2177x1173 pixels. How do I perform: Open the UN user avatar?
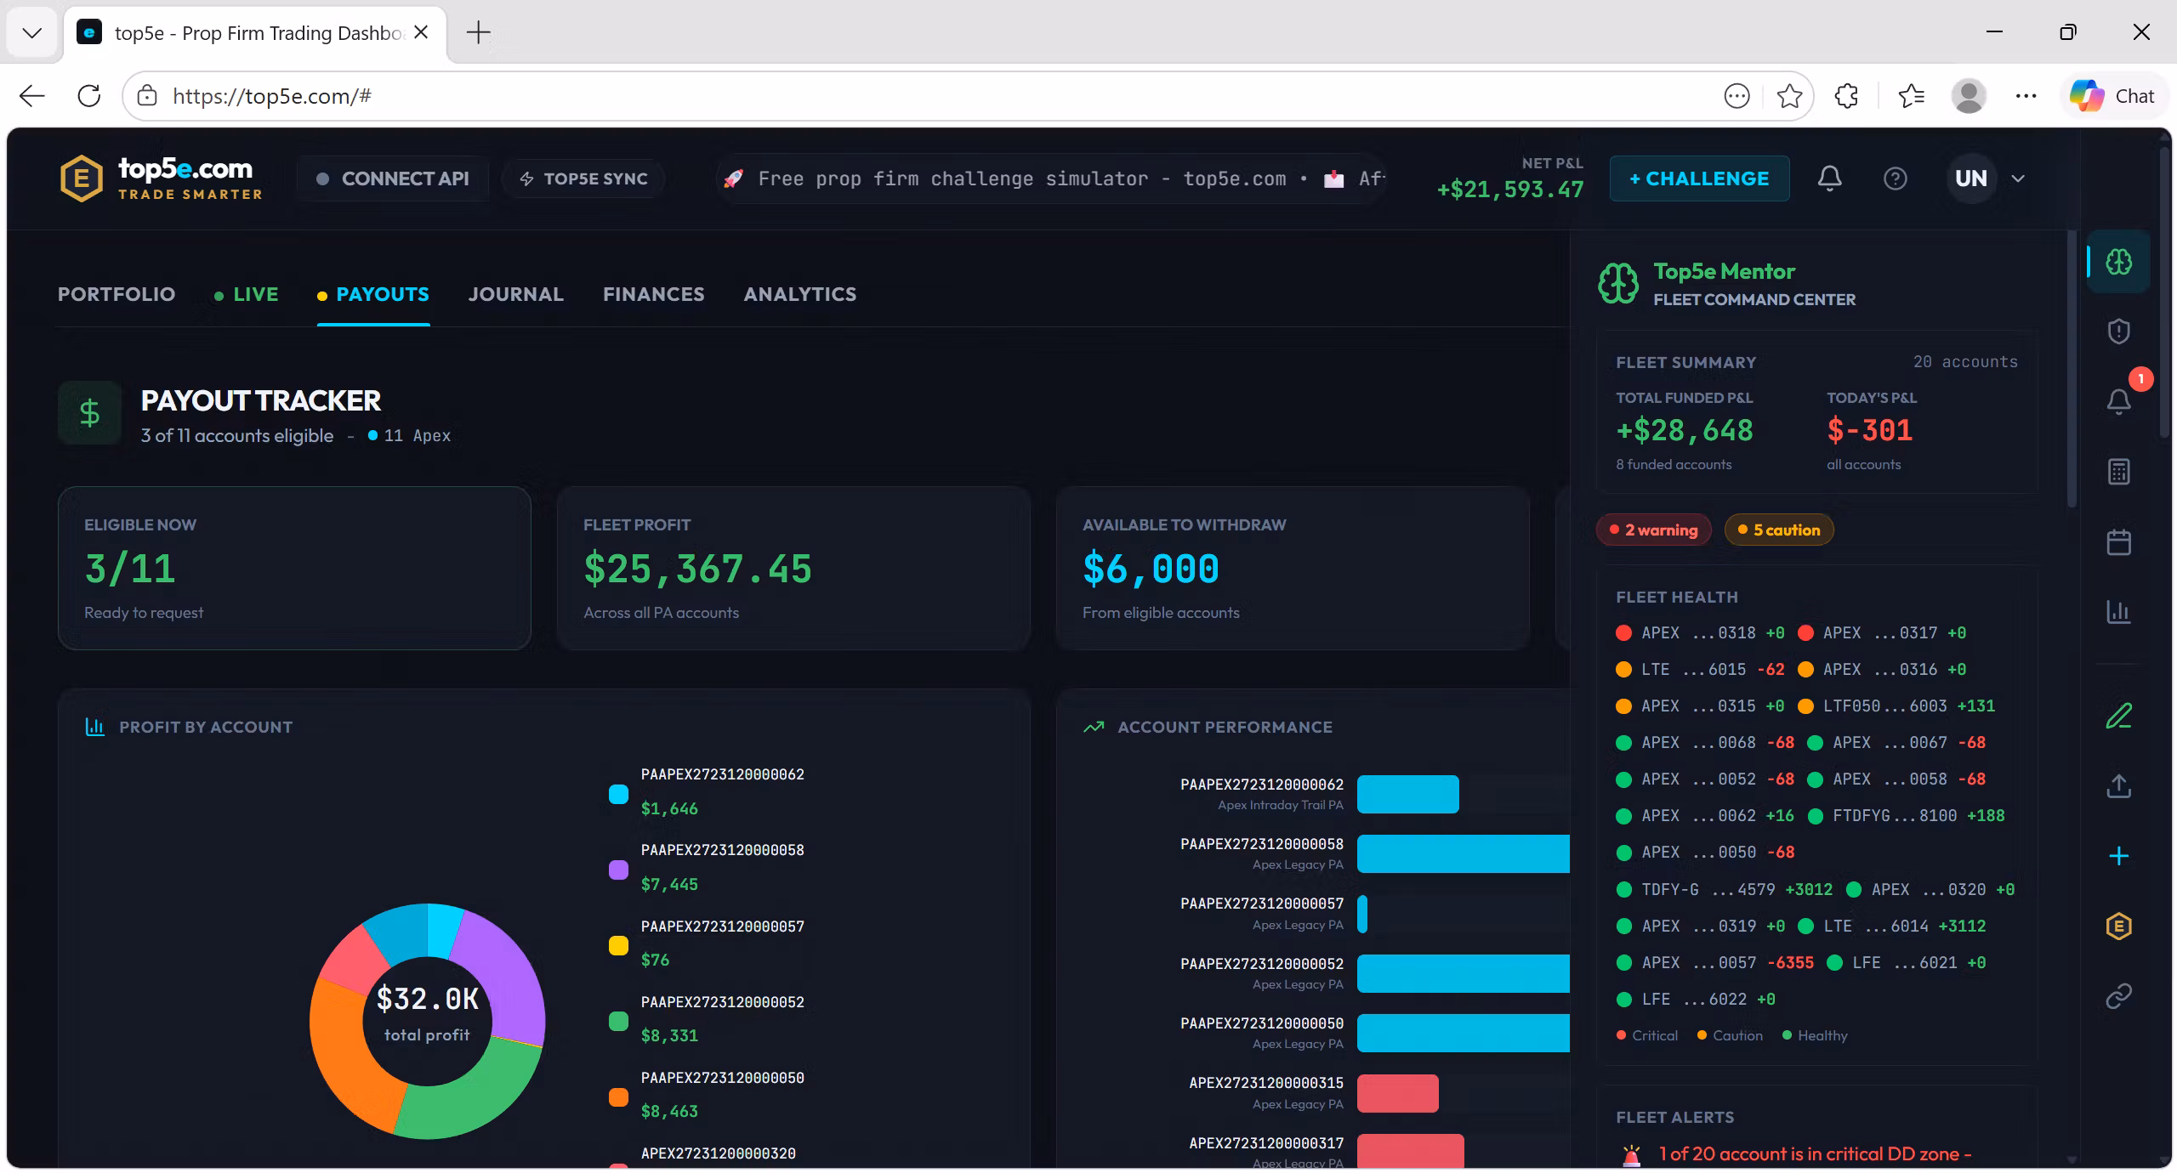pyautogui.click(x=1971, y=178)
